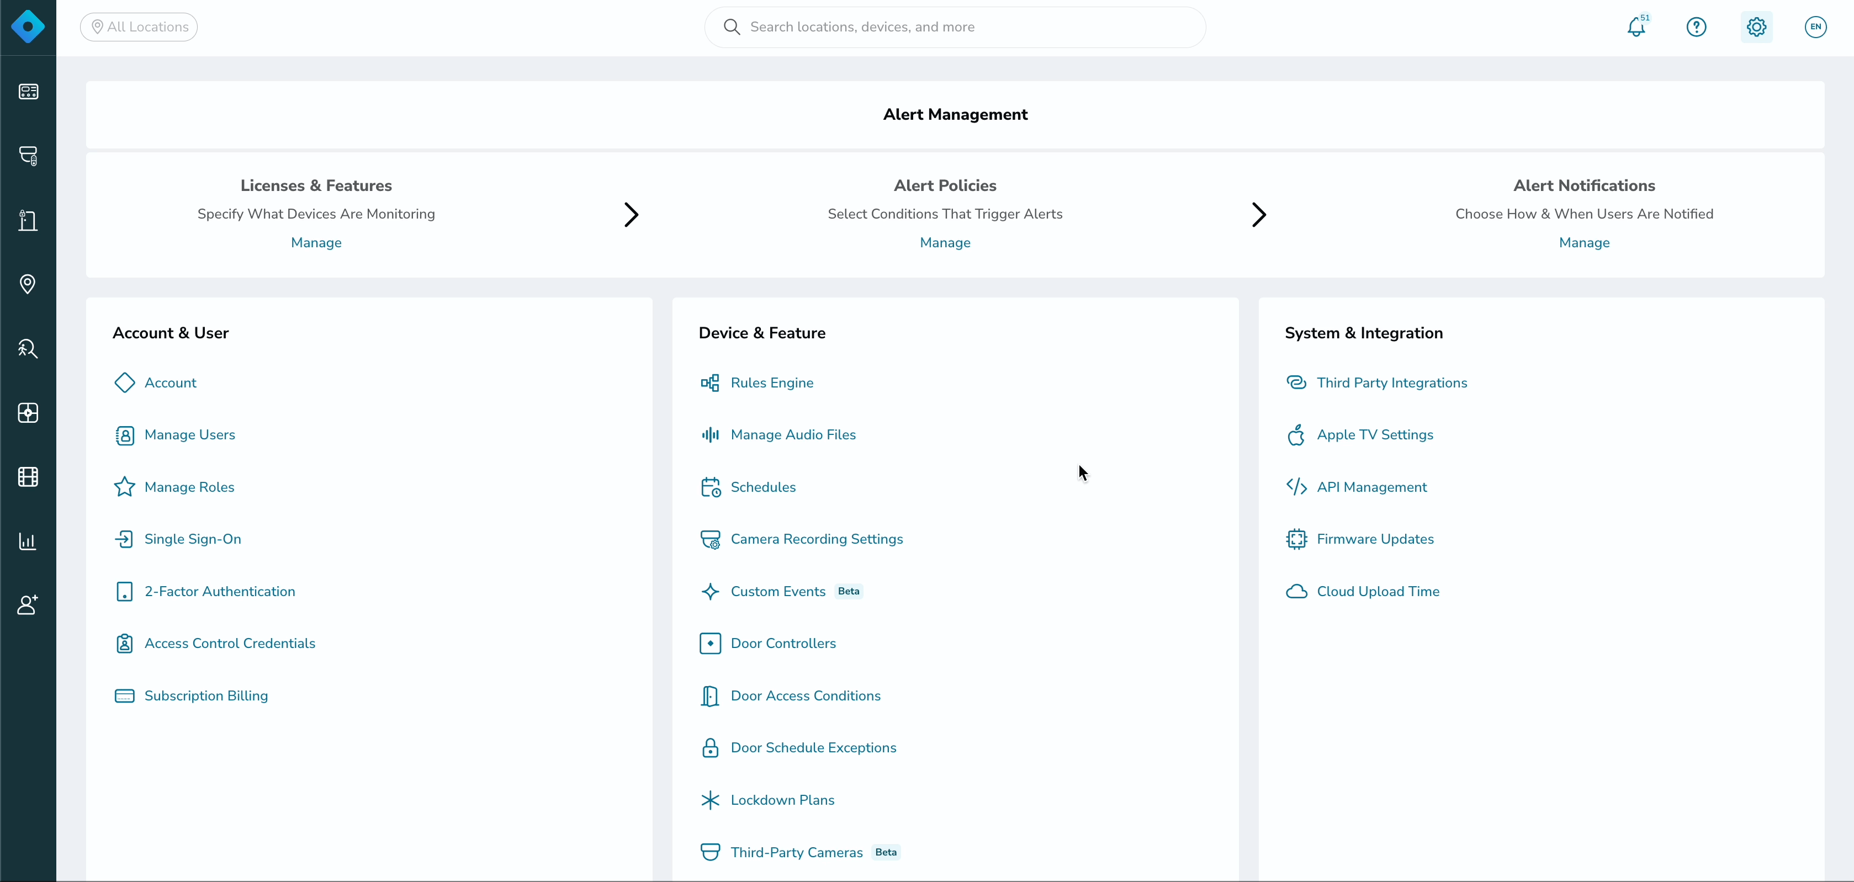Open the person search sidebar icon
1854x882 pixels.
pyautogui.click(x=28, y=348)
